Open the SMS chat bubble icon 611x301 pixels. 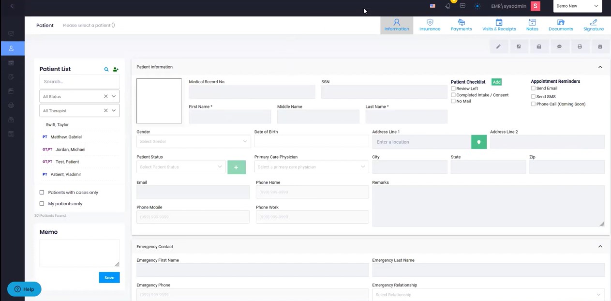coord(559,46)
